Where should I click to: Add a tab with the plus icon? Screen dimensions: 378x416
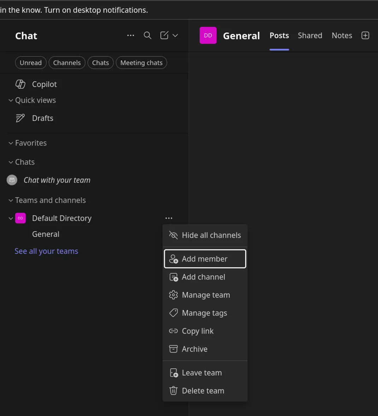point(365,35)
